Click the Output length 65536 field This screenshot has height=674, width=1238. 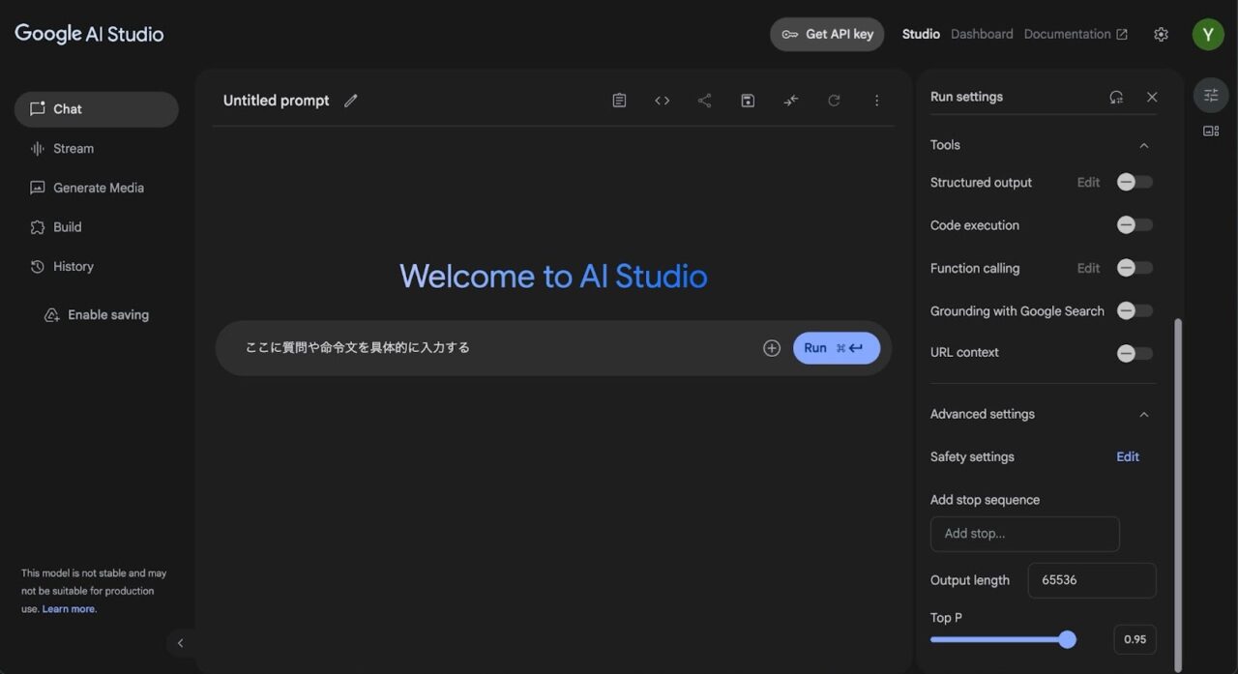click(x=1092, y=580)
